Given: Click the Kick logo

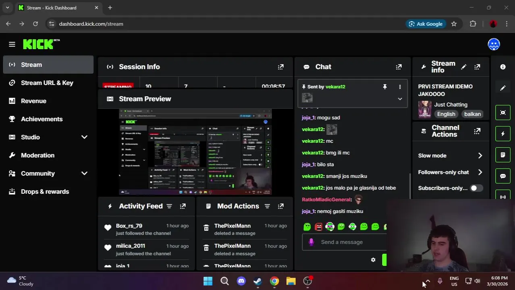Looking at the screenshot, I should 41,44.
